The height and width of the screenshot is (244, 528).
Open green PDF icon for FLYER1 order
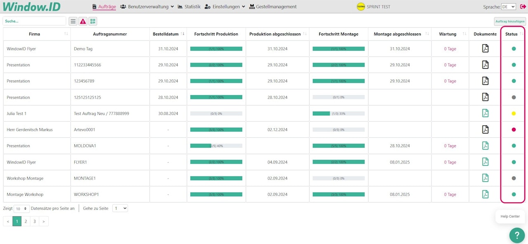coord(485,162)
